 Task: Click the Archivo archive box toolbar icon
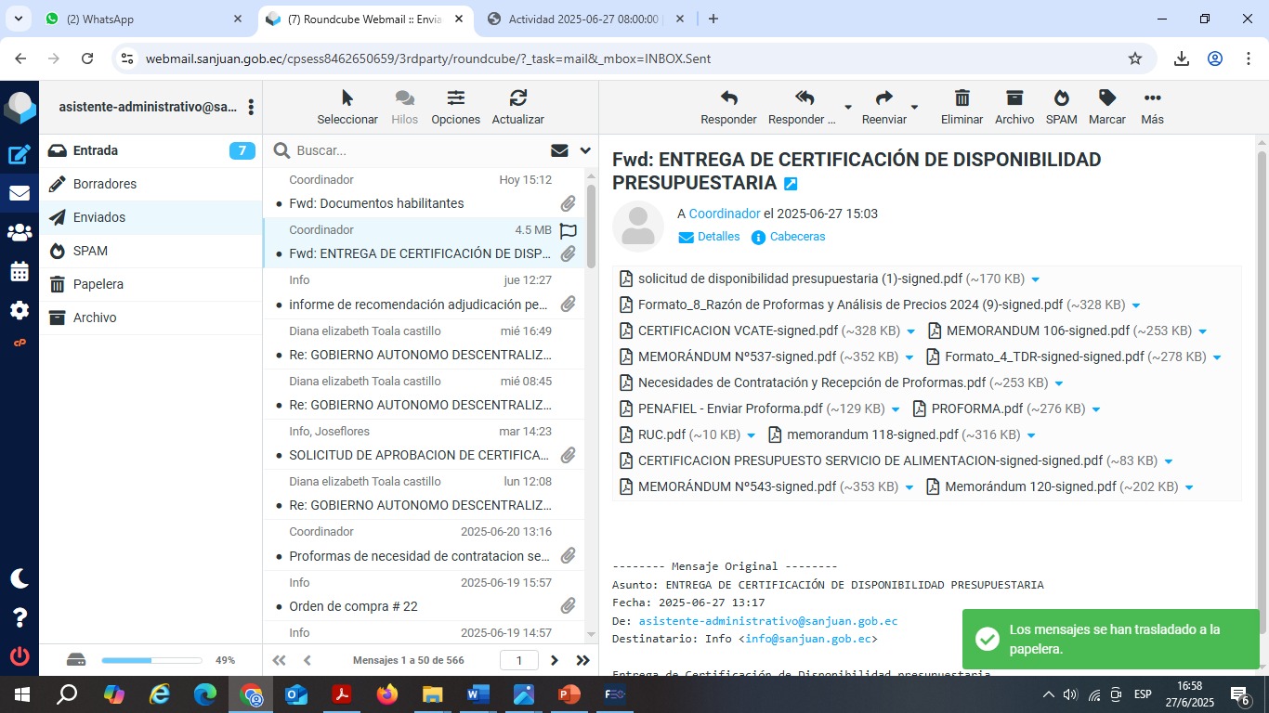coord(1014,98)
